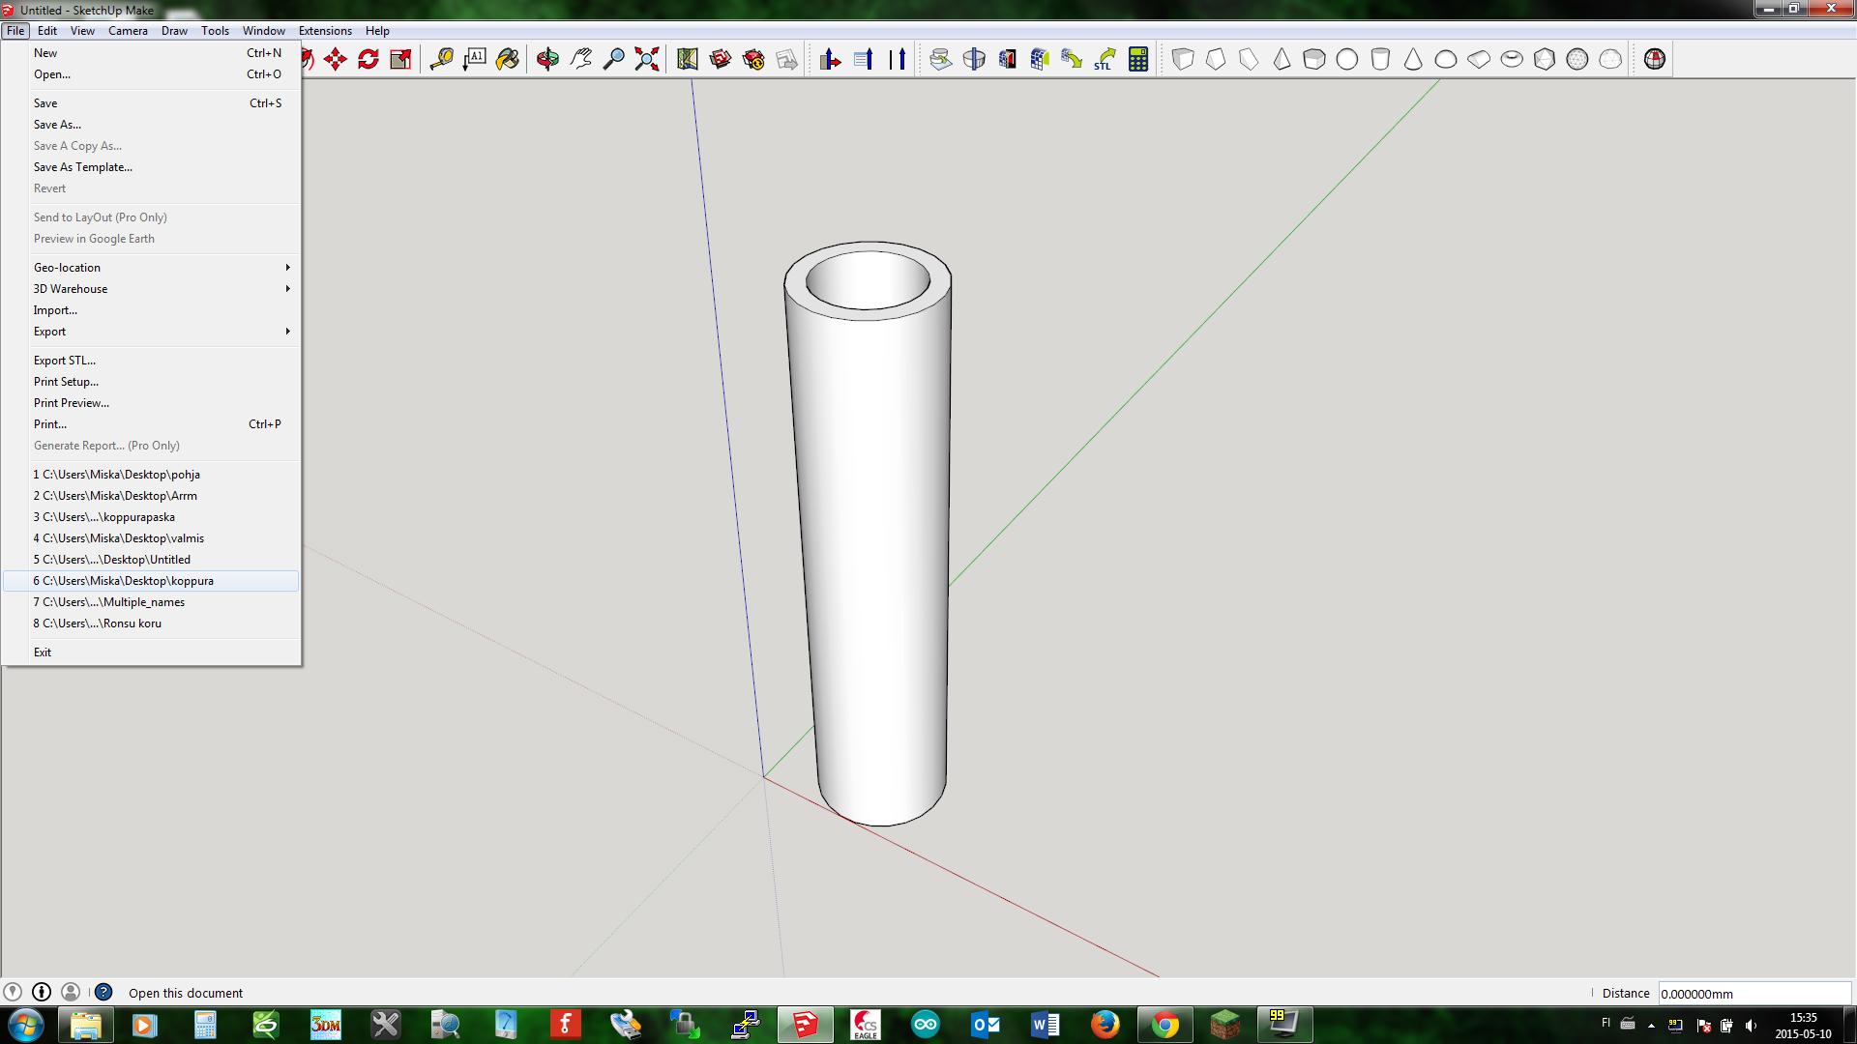This screenshot has width=1857, height=1044.
Task: Open the Extension Warehouse icon
Action: 753,59
